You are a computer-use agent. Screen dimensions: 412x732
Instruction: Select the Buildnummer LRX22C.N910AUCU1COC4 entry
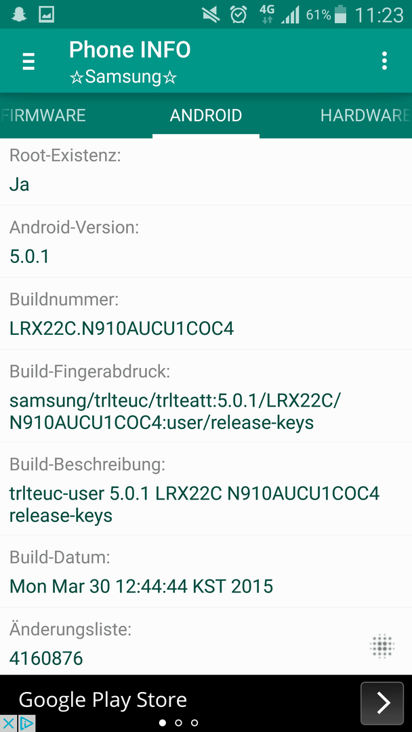(206, 313)
